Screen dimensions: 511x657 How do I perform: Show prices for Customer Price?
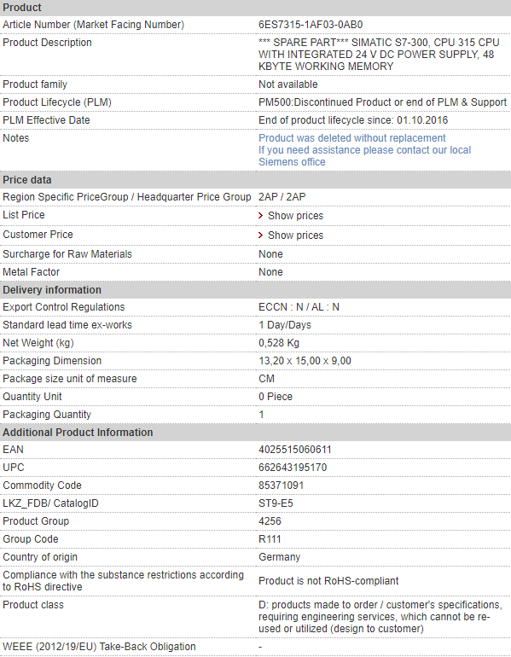click(x=296, y=235)
